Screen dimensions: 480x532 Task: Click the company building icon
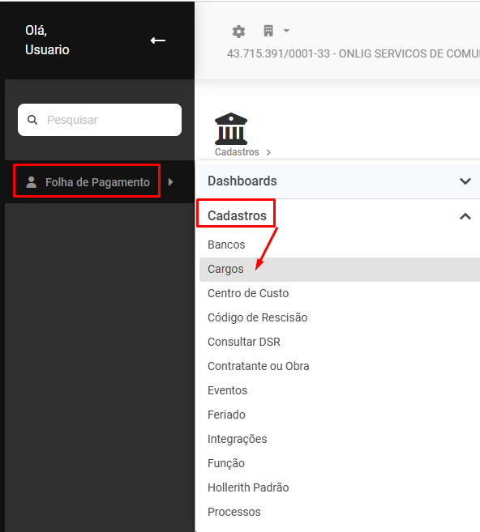(x=268, y=31)
